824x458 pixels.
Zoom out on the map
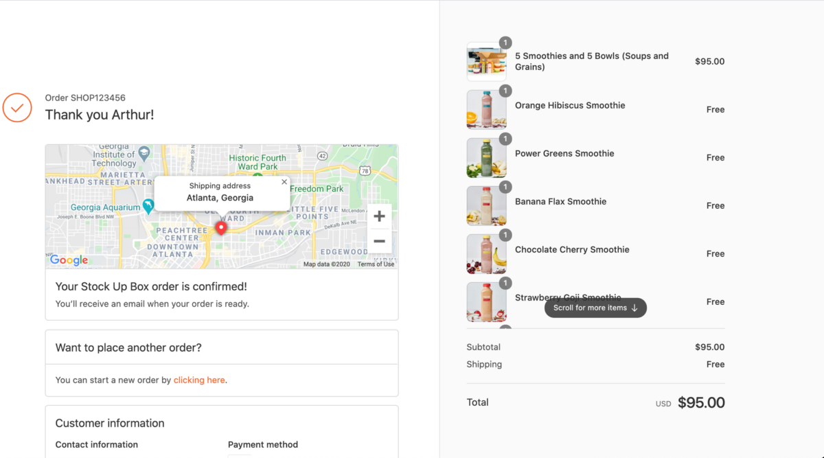[379, 241]
